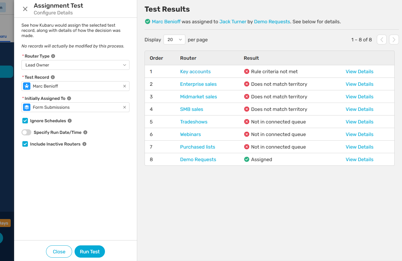Uncheck the Ignore Schedules checkbox
The height and width of the screenshot is (261, 402).
click(x=25, y=121)
